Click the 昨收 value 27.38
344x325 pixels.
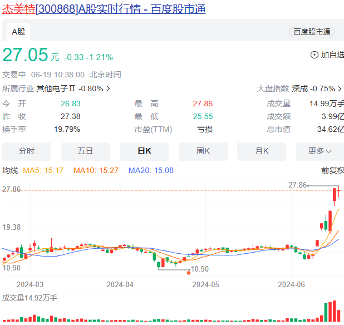(x=71, y=116)
